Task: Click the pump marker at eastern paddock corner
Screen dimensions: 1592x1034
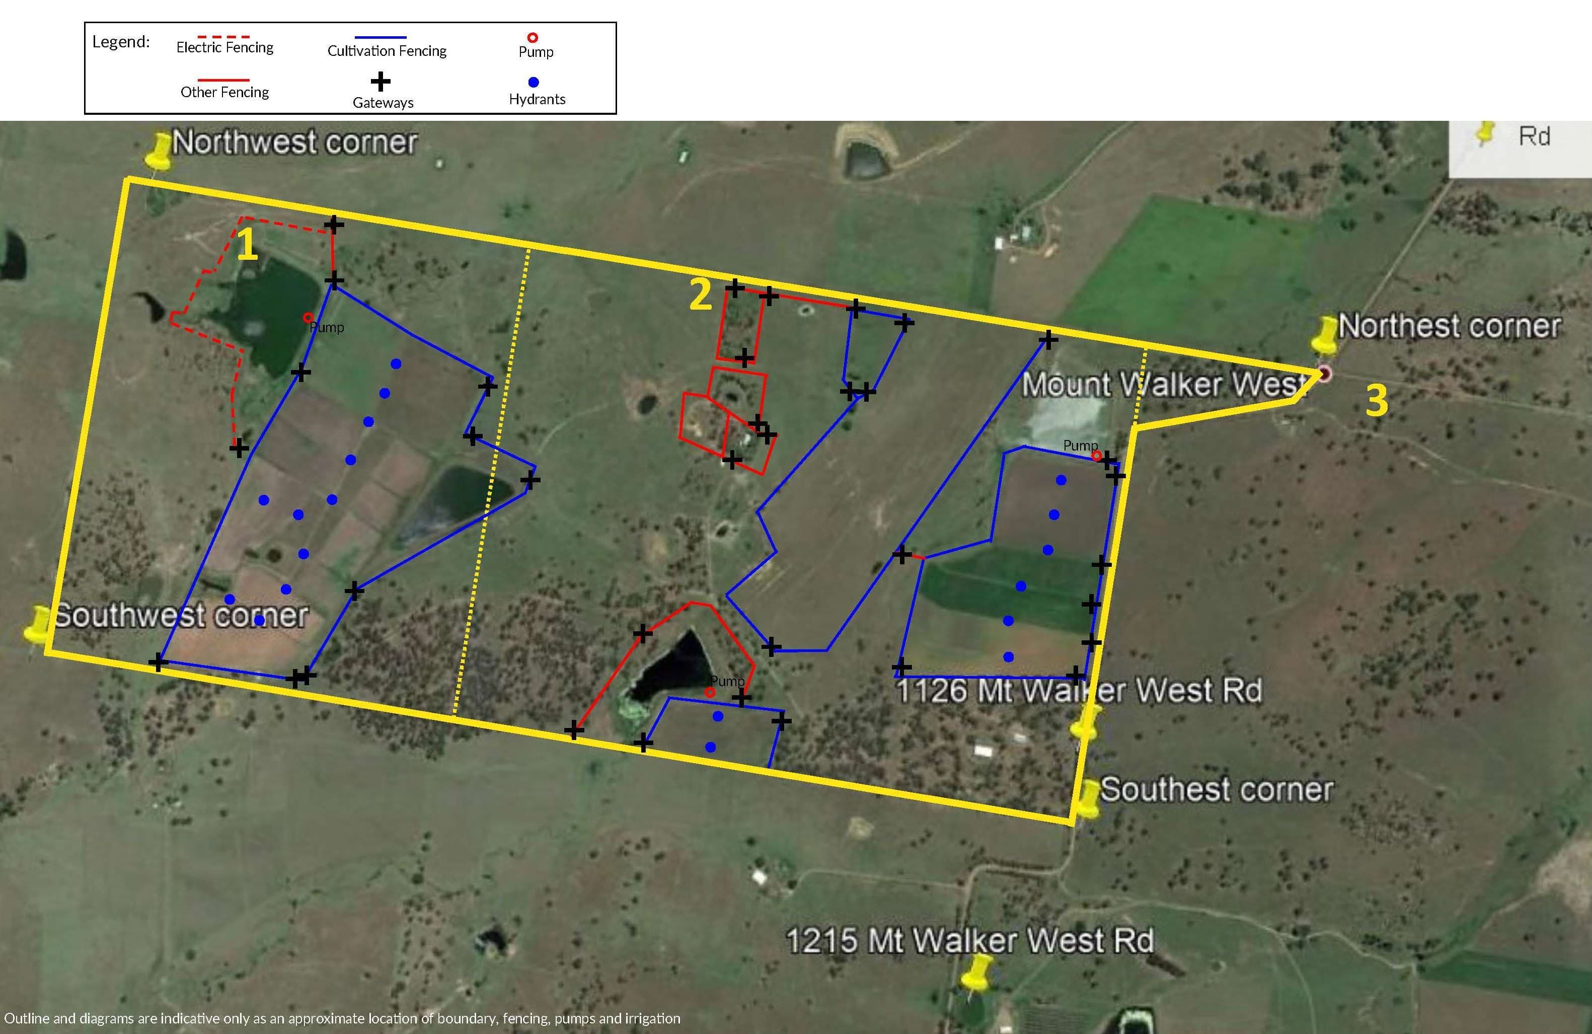Action: pos(1096,456)
